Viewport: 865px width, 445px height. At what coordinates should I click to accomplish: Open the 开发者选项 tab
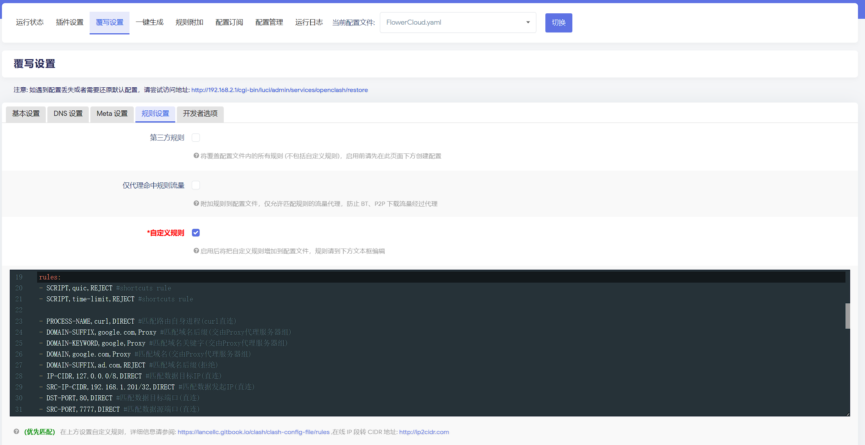click(200, 114)
